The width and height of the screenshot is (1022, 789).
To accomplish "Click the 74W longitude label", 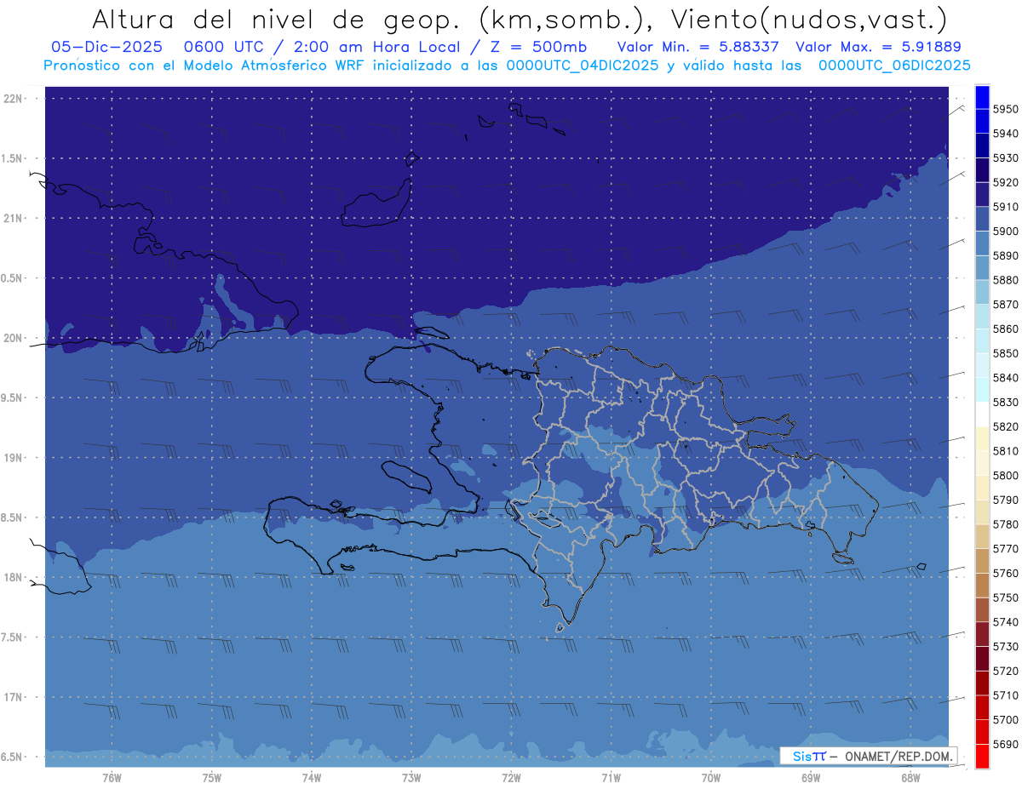I will [x=311, y=777].
